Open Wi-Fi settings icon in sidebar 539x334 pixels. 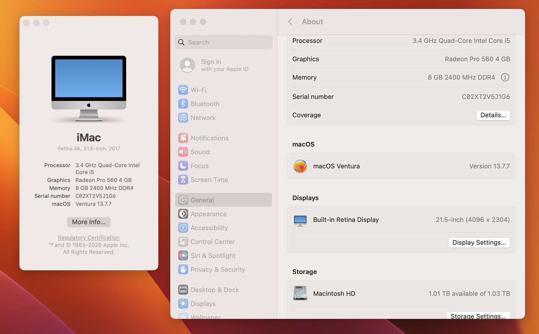click(x=183, y=90)
